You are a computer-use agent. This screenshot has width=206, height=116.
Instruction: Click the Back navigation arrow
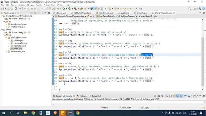click(128, 9)
